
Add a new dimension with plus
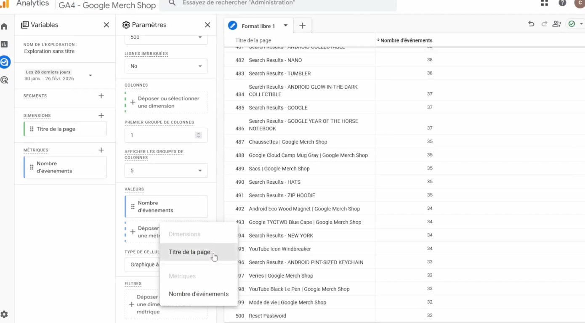click(101, 115)
